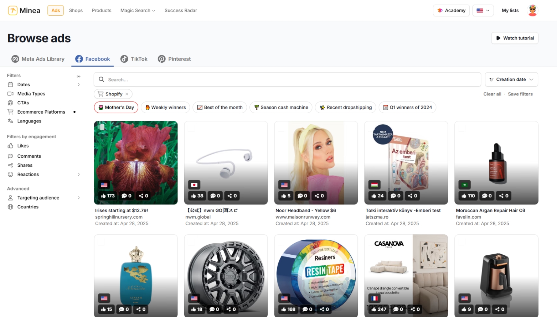557x317 pixels.
Task: Remove the Shopify filter chip
Action: [127, 94]
